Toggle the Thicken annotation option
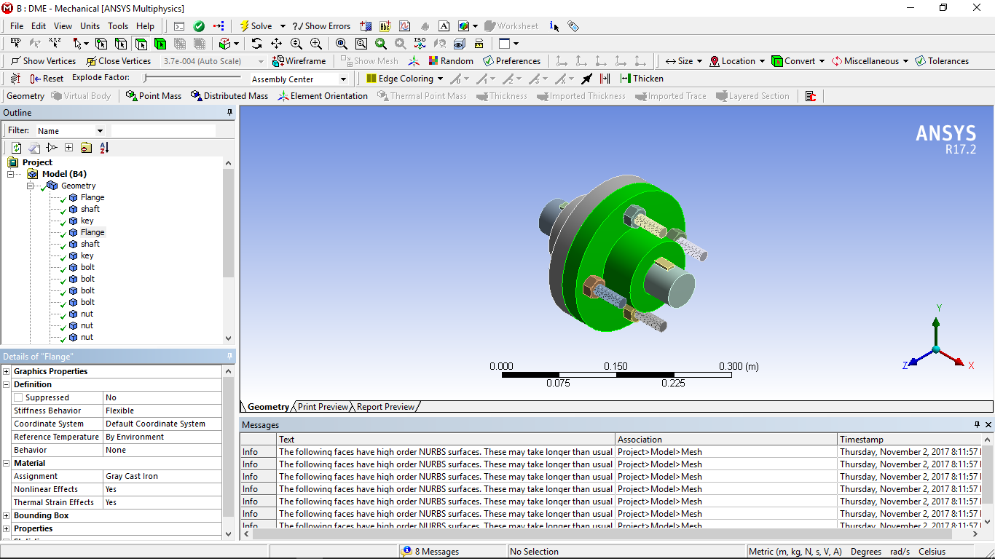Image resolution: width=995 pixels, height=559 pixels. tap(641, 79)
